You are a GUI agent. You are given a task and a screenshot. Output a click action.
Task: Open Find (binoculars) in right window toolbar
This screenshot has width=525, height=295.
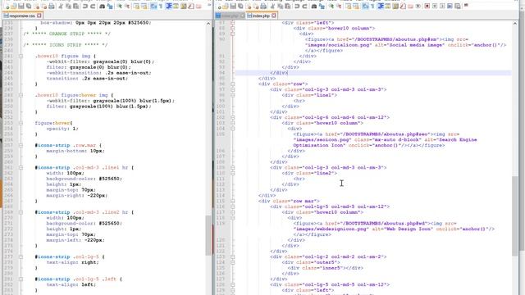(313, 6)
